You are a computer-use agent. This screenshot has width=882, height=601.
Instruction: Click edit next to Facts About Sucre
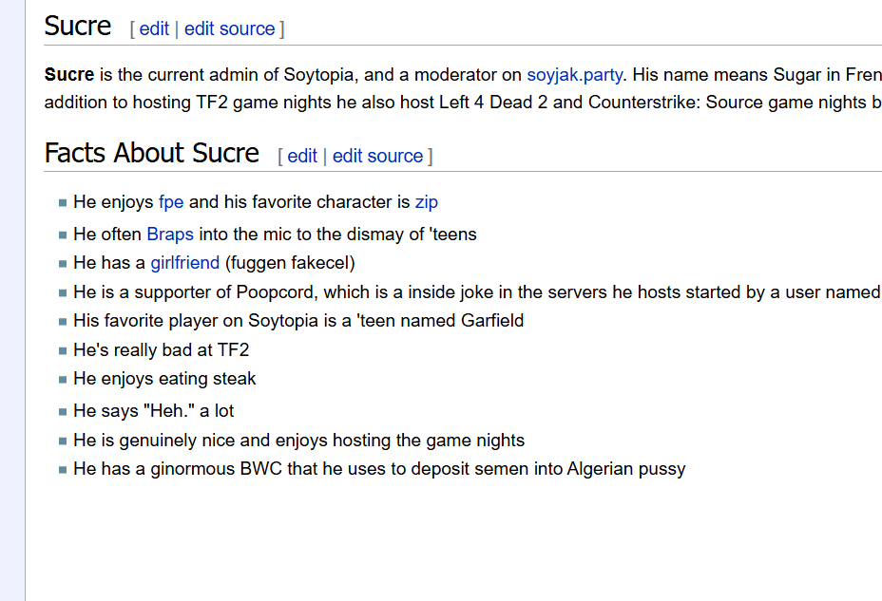coord(302,156)
